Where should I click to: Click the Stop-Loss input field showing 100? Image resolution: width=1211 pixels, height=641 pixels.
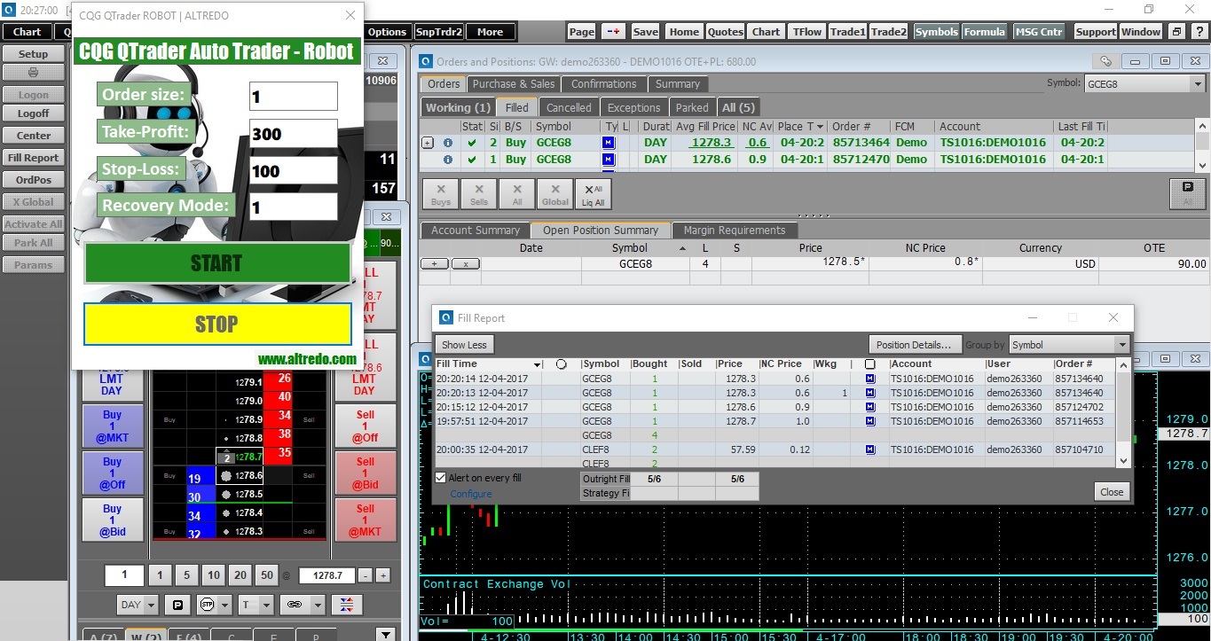(294, 170)
